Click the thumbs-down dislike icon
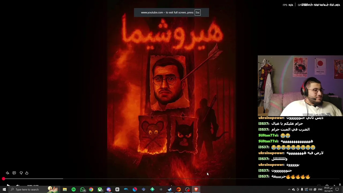Viewport: 343px width, 193px height. 21,173
